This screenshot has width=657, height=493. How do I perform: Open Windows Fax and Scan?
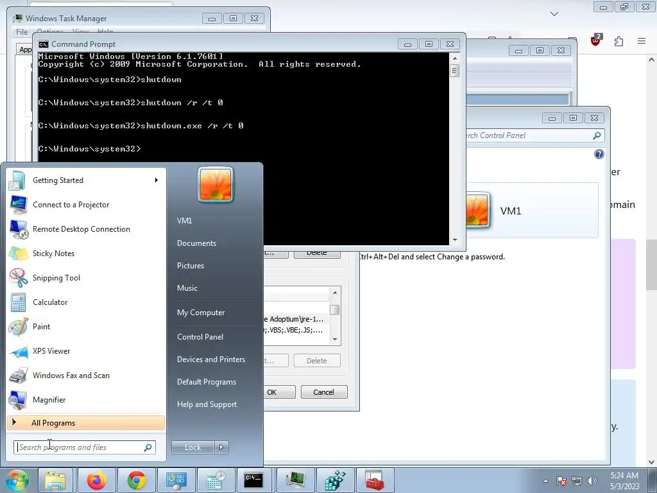click(x=86, y=375)
